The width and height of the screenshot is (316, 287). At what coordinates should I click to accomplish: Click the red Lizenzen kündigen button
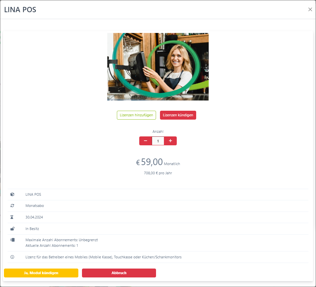click(x=178, y=115)
